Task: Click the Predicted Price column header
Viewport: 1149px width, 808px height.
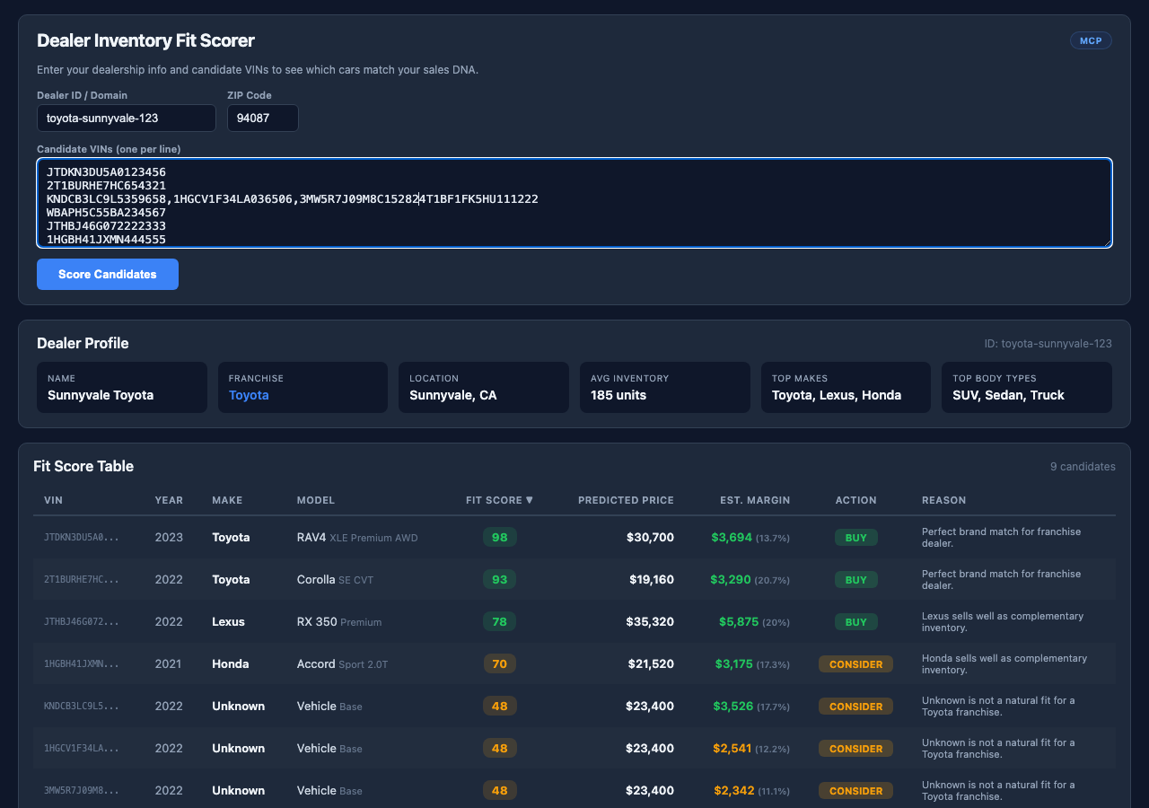Action: point(626,500)
